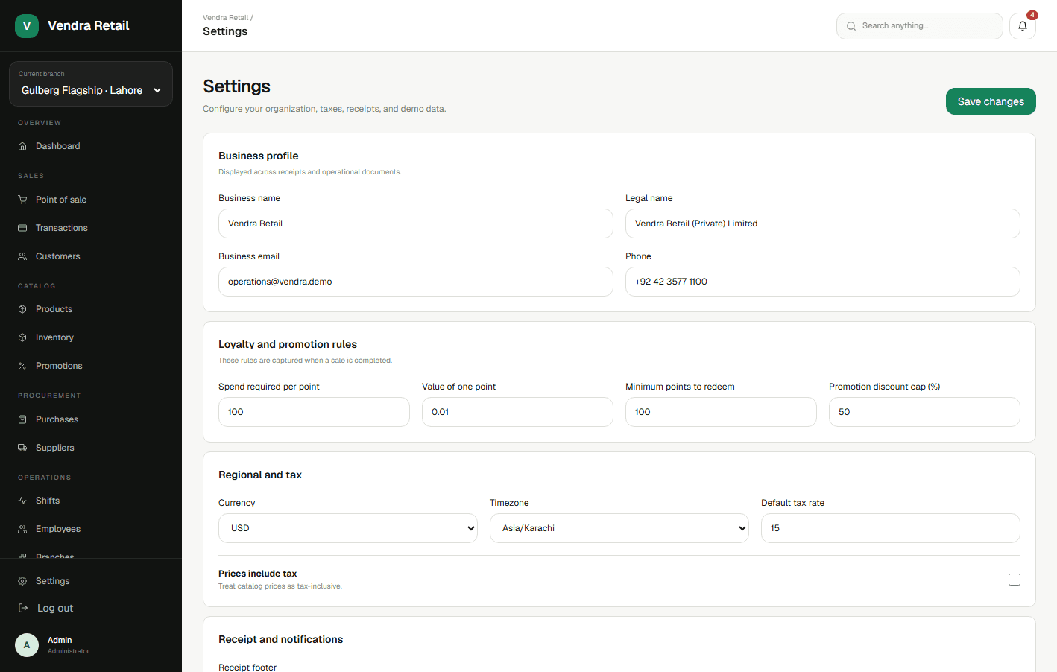Image resolution: width=1057 pixels, height=672 pixels.
Task: Open Inventory menu item
Action: click(x=91, y=337)
